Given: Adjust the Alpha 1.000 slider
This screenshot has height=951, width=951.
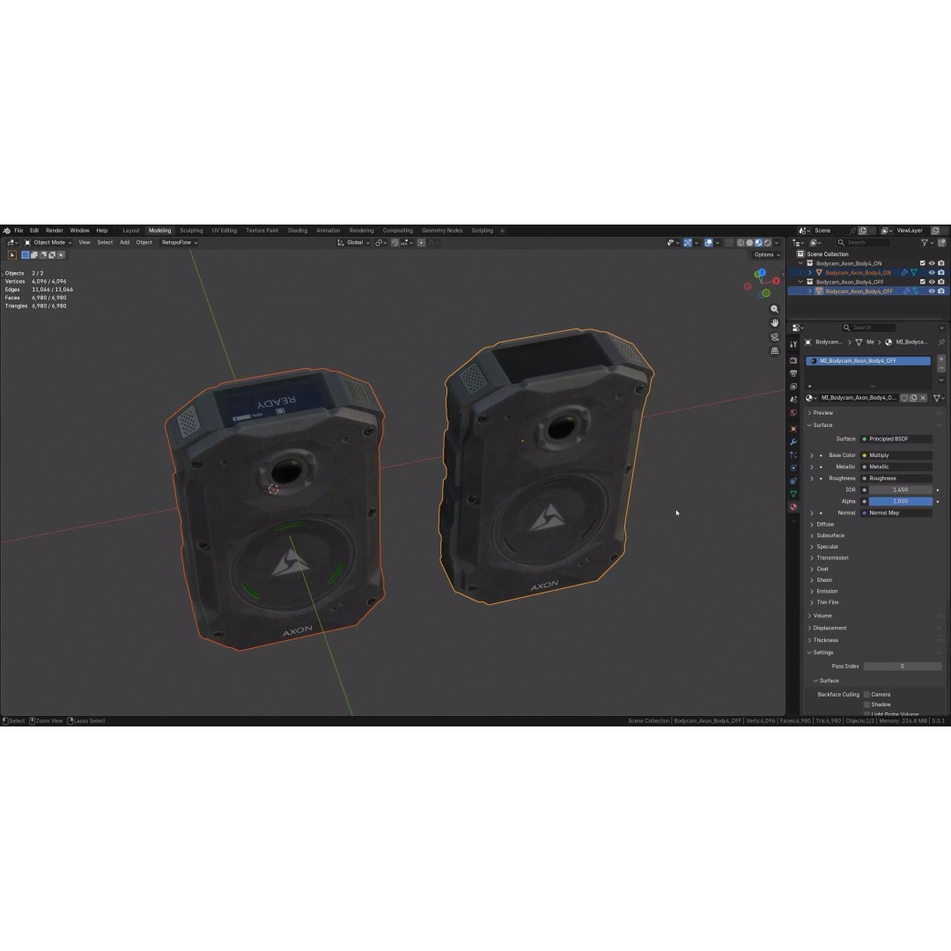Looking at the screenshot, I should pyautogui.click(x=900, y=502).
